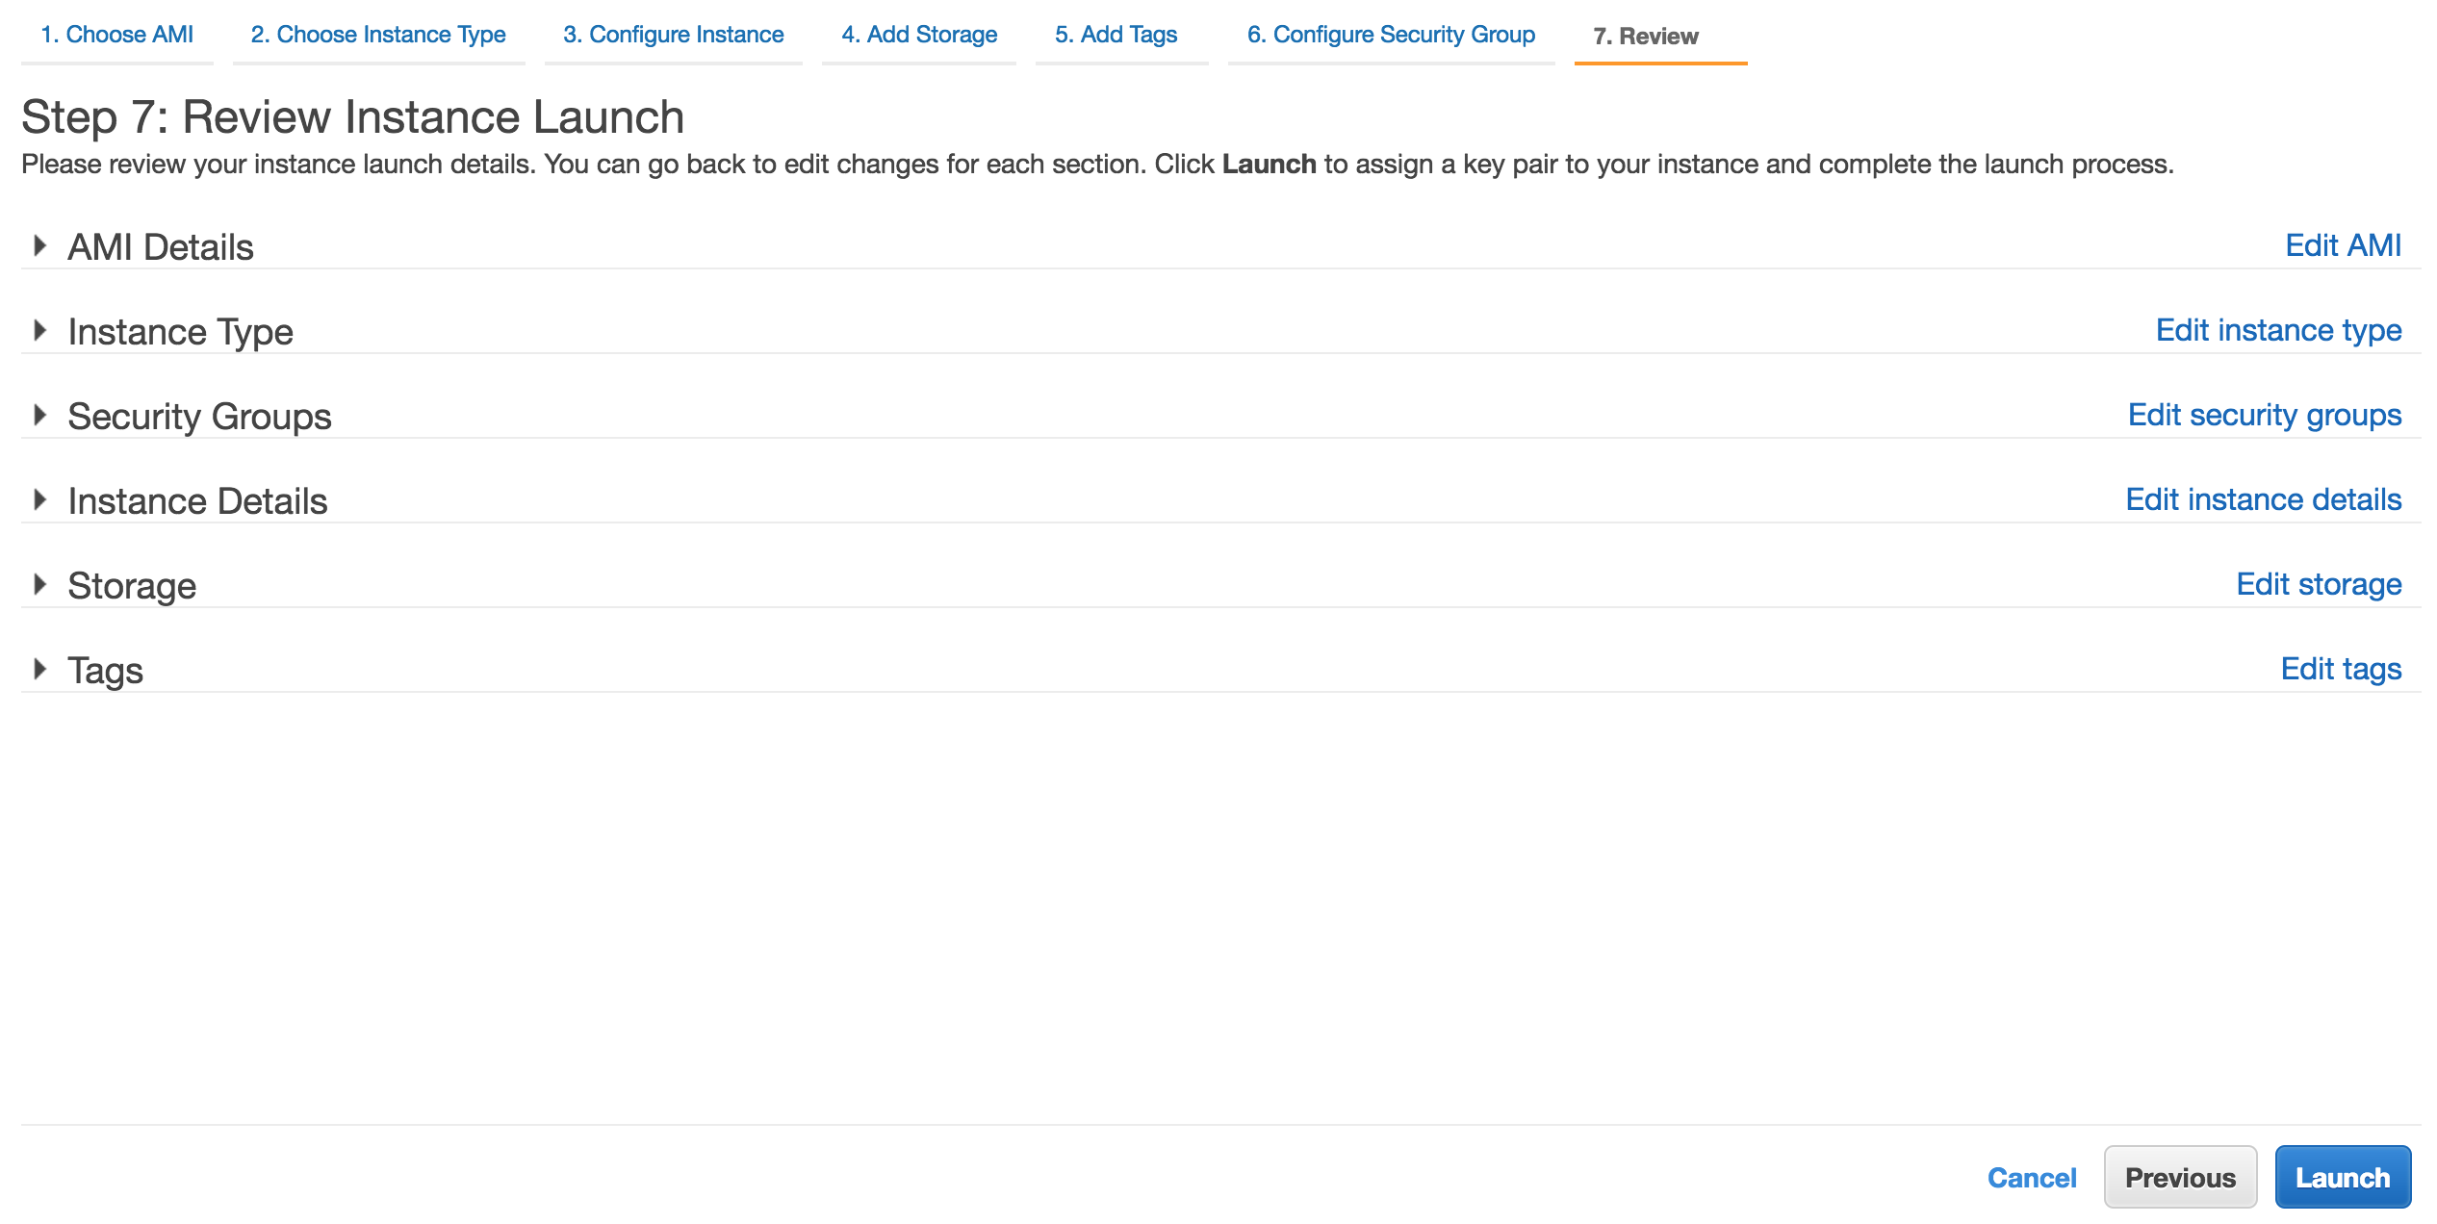The image size is (2437, 1224).
Task: Click Edit tags link
Action: point(2344,667)
